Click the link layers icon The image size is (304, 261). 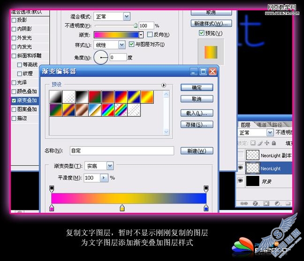point(244,203)
